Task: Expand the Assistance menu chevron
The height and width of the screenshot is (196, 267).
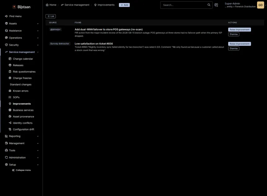Action: tap(38, 31)
